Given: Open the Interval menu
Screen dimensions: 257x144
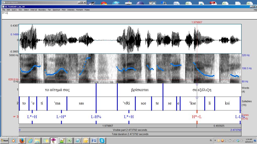Looking at the screenshot, I should [34, 10].
